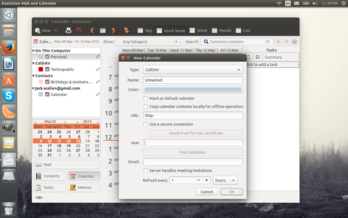
Task: Click the URL field with http:
Action: (193, 116)
